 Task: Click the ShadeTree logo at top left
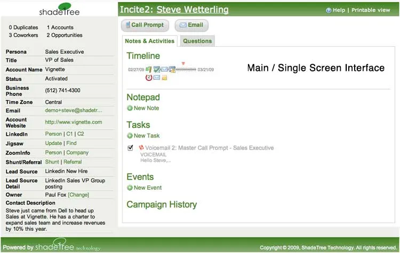(59, 9)
